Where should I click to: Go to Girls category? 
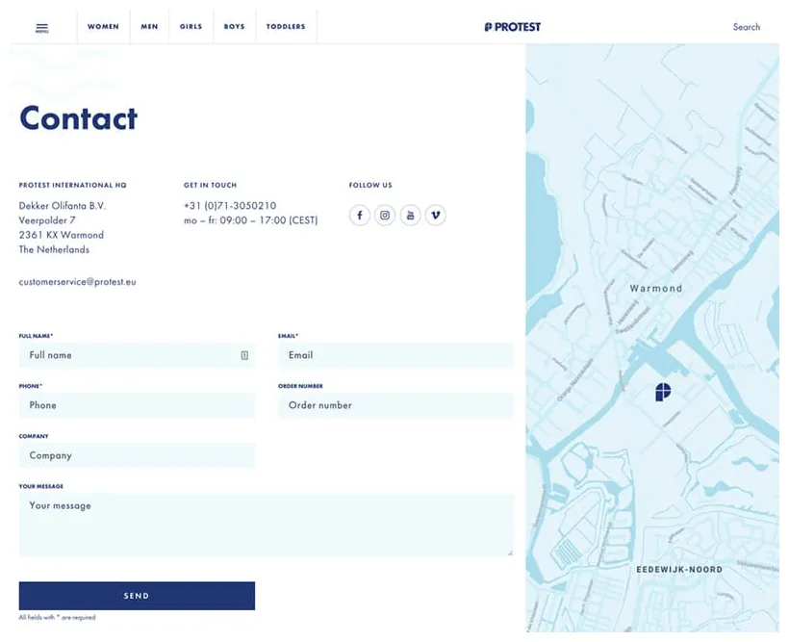(x=191, y=27)
